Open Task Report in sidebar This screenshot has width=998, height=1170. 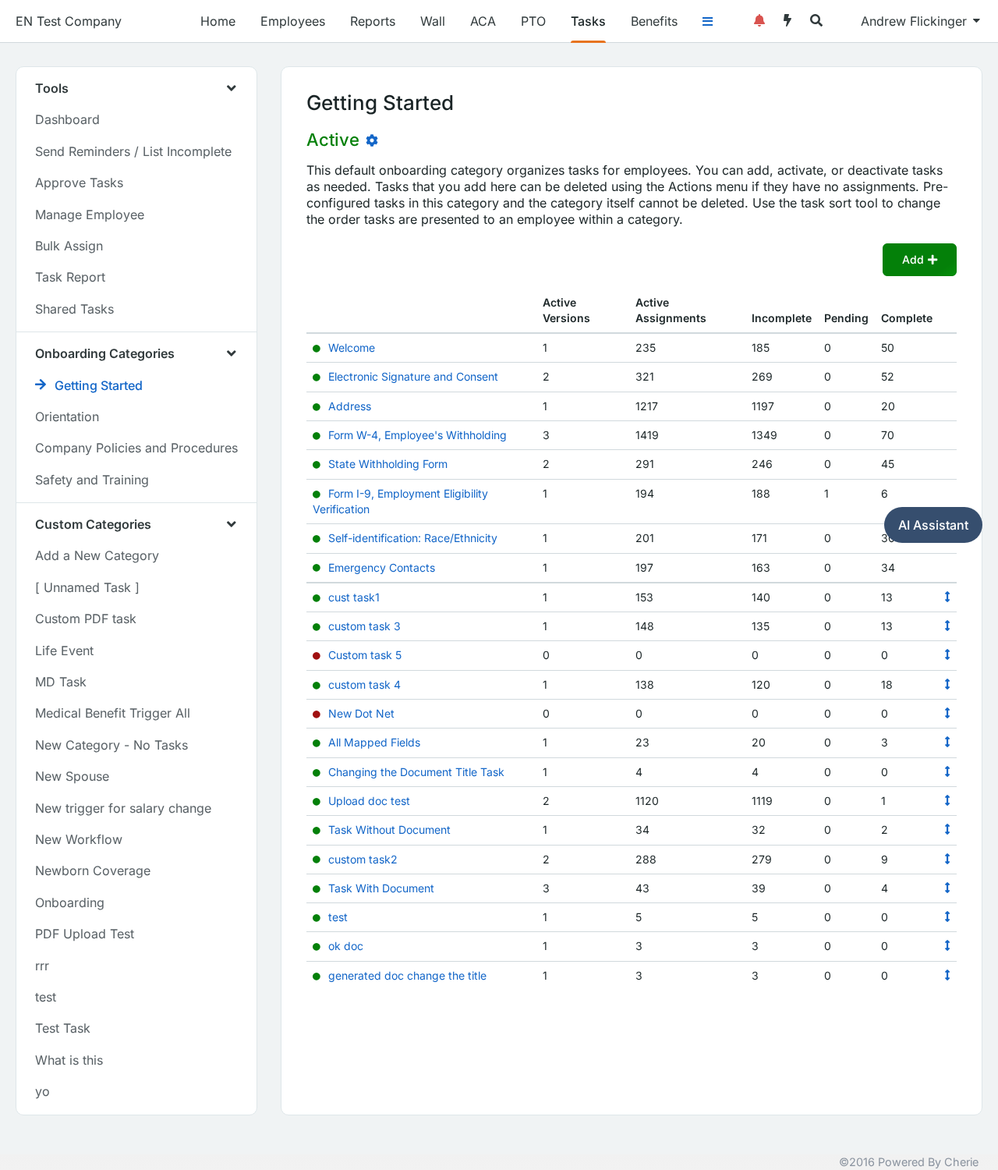(70, 277)
